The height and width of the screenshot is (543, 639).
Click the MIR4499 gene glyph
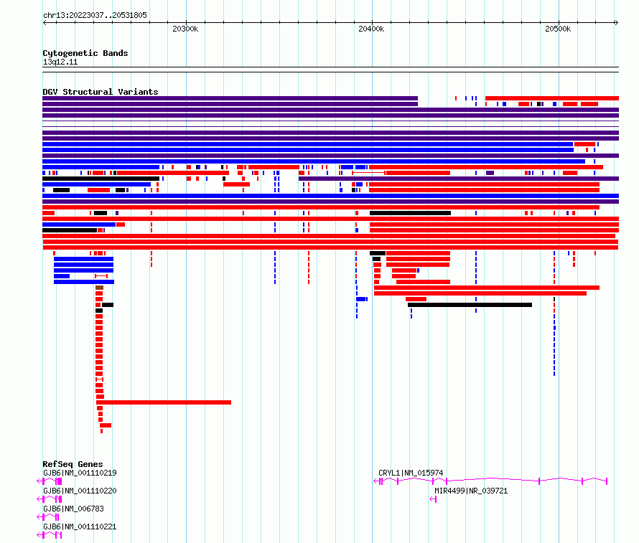tap(433, 499)
